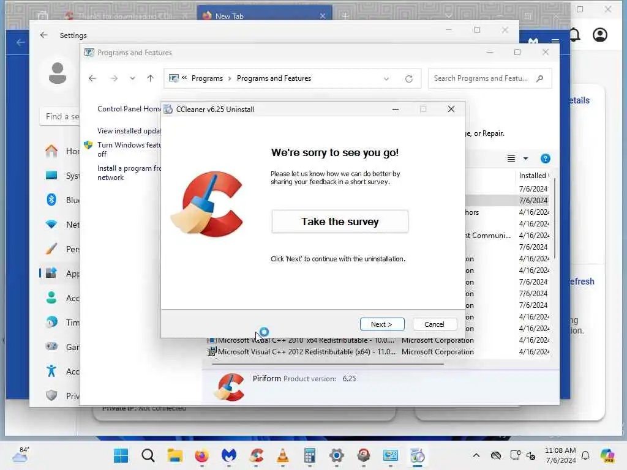Open the clock showing 11:08 AM
Image resolution: width=627 pixels, height=470 pixels.
pyautogui.click(x=560, y=455)
